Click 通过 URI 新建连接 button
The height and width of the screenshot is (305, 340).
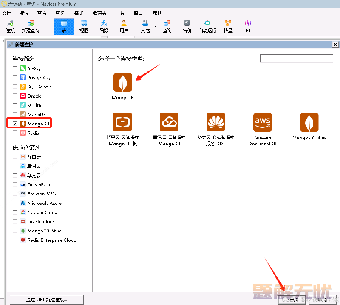47,299
